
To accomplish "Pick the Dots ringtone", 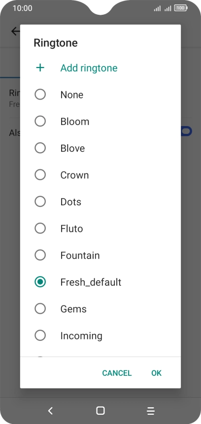I will point(100,202).
